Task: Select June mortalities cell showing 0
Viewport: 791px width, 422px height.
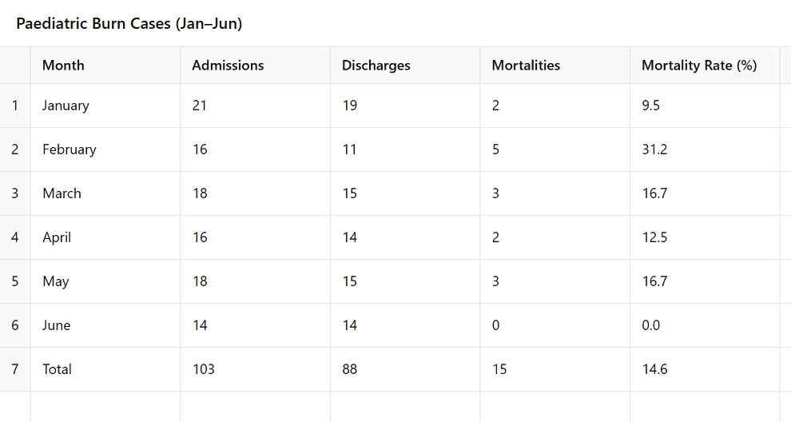Action: [x=555, y=325]
